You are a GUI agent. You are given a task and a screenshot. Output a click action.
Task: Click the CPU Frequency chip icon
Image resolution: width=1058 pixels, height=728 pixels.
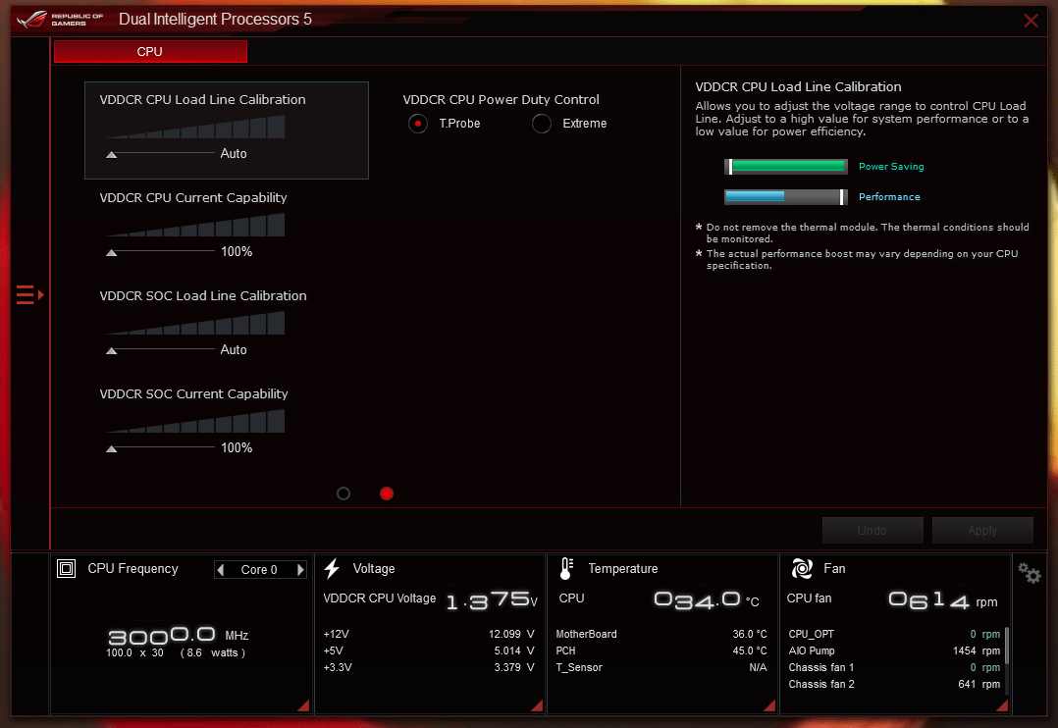point(66,569)
